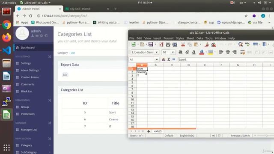The height and width of the screenshot is (154, 274).
Task: Open Dashboard in admin sidebar
Action: click(x=33, y=47)
